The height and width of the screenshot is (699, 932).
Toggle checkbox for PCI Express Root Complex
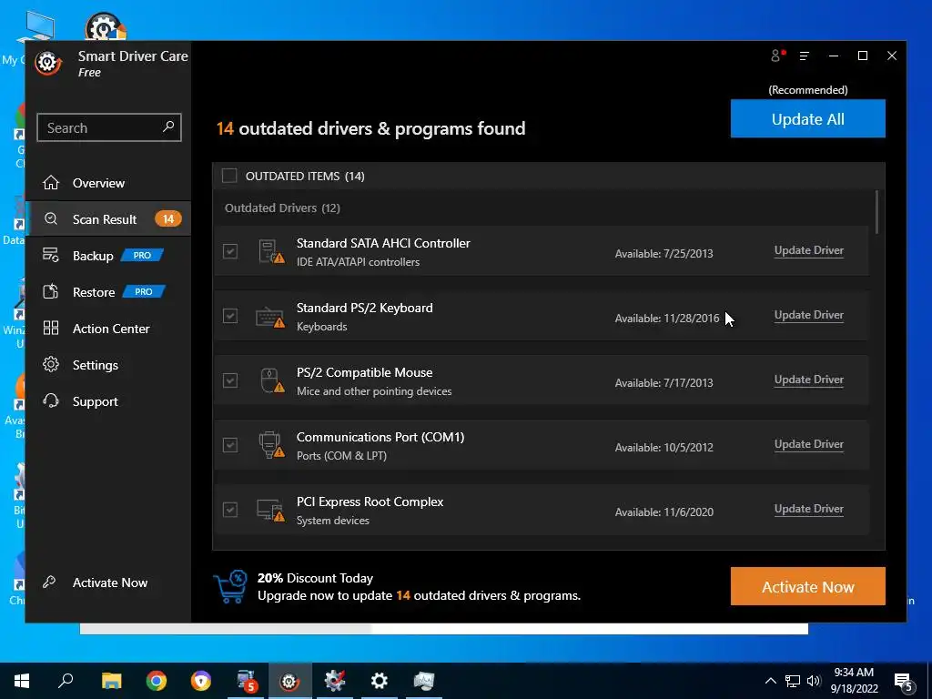pos(230,510)
